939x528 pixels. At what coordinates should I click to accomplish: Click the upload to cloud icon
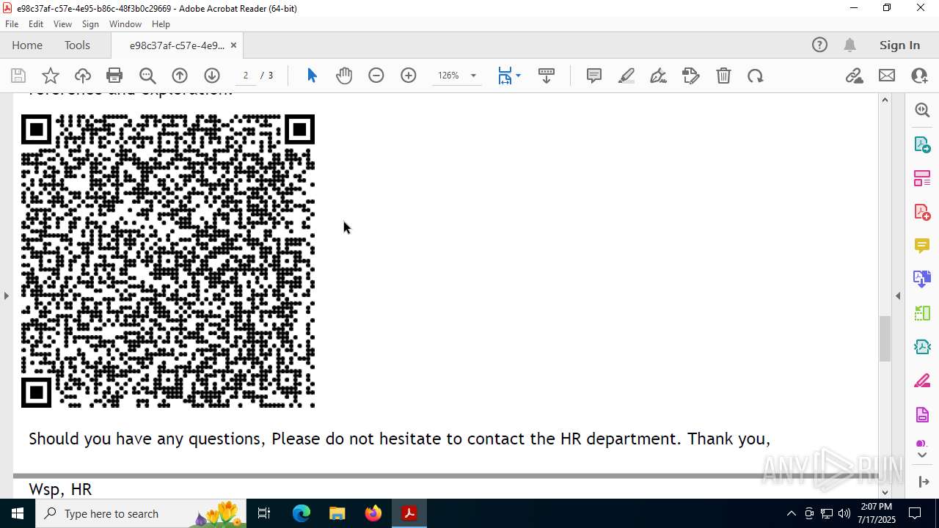83,76
